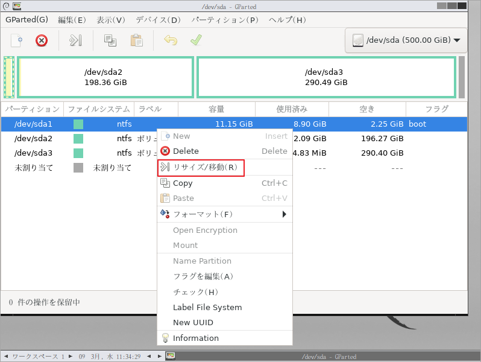Click the resize icon beside リサイズ/移動(R)
481x362 pixels.
[165, 167]
